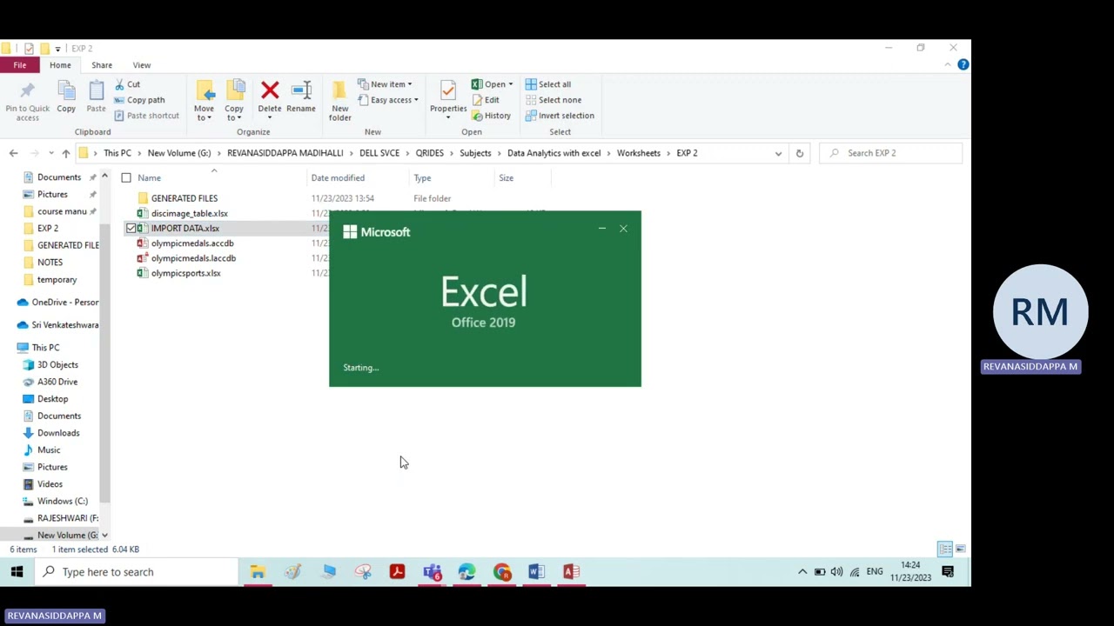Click History in Open group
The image size is (1114, 626).
click(x=491, y=116)
